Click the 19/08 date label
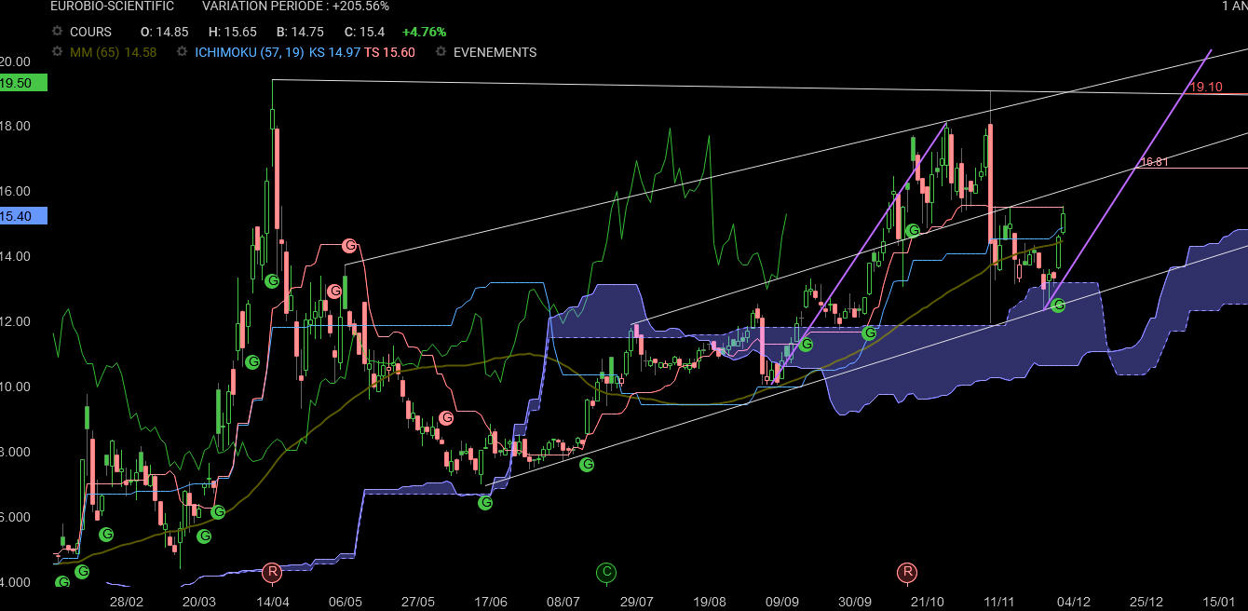This screenshot has height=611, width=1248. point(710,603)
